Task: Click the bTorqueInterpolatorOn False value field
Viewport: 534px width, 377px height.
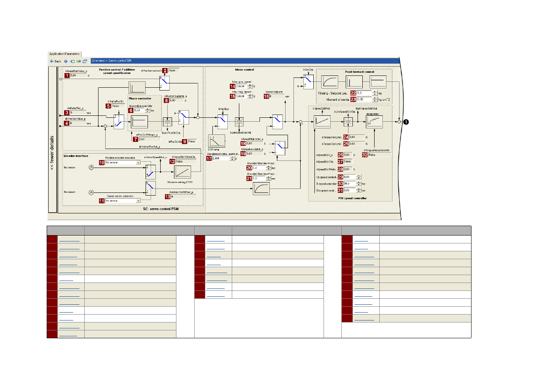Action: click(379, 155)
